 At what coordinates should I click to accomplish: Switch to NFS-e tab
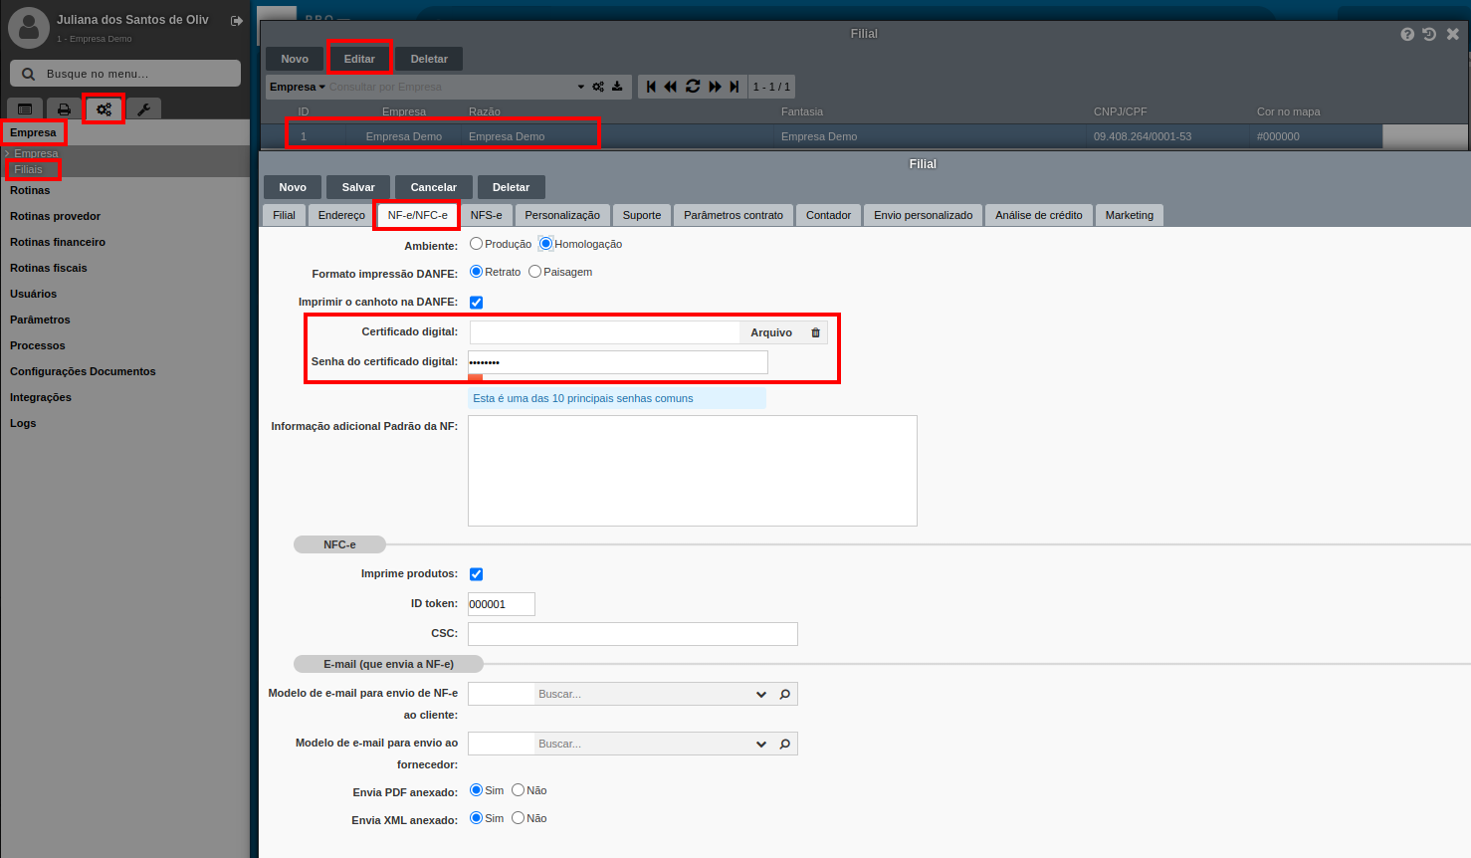(x=487, y=215)
